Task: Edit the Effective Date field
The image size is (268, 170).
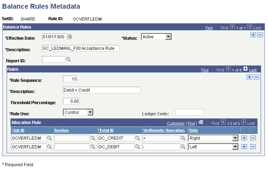Action: pyautogui.click(x=54, y=37)
